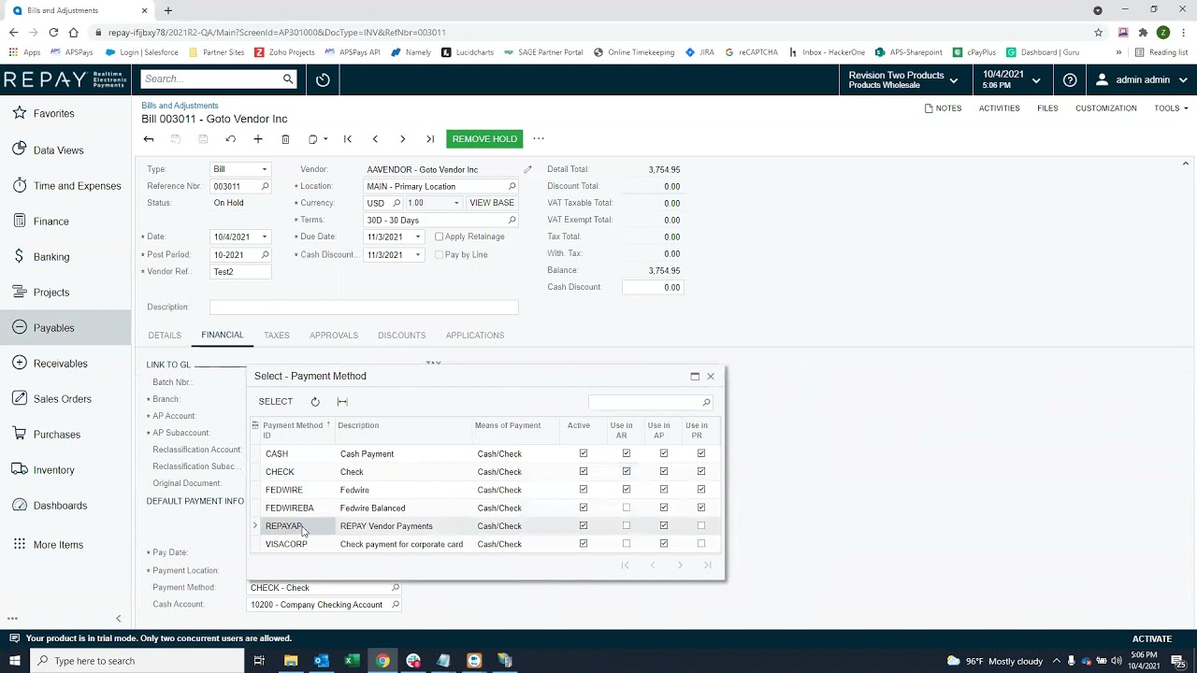Screen dimensions: 1197x673
Task: Open the Banking workspace
Action: 50,257
